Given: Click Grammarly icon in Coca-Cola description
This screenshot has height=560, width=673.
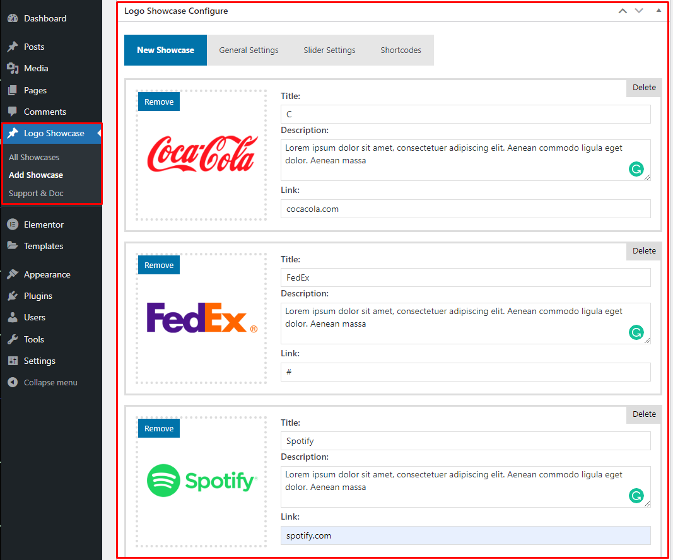Looking at the screenshot, I should (636, 169).
